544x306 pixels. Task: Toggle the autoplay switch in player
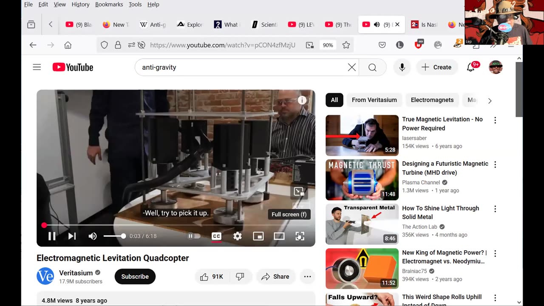194,236
